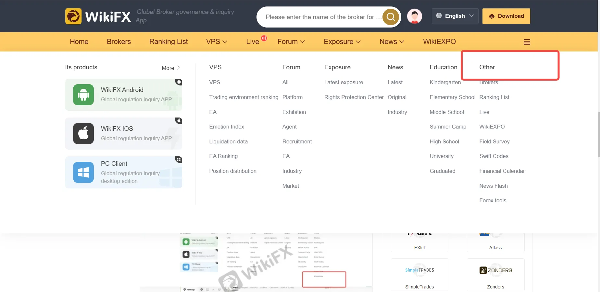Open Financial Calendar link

pos(502,171)
